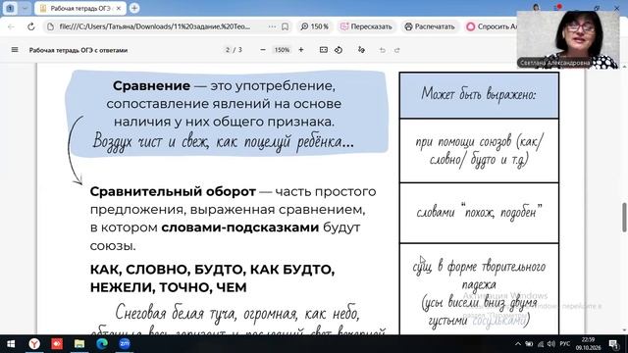Go back with the browser back arrow
The image size is (628, 353).
11,26
